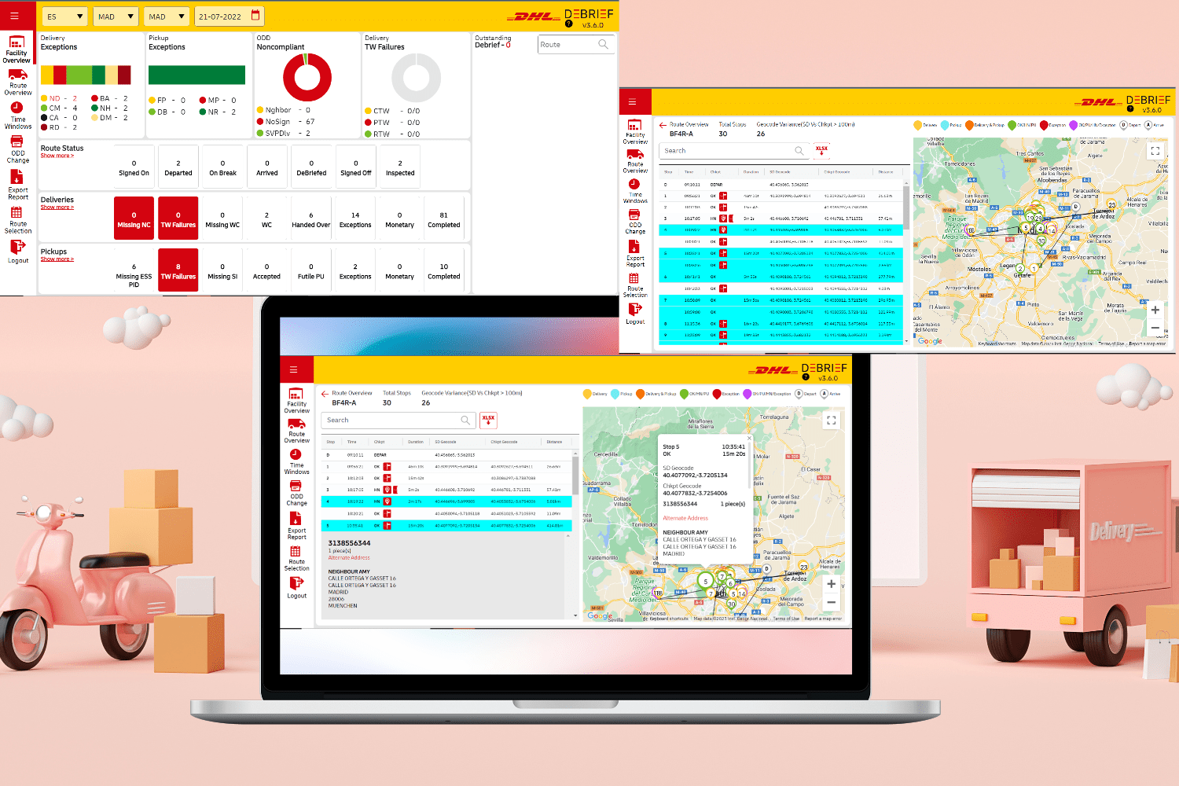Click the Departed route status tile

click(178, 167)
